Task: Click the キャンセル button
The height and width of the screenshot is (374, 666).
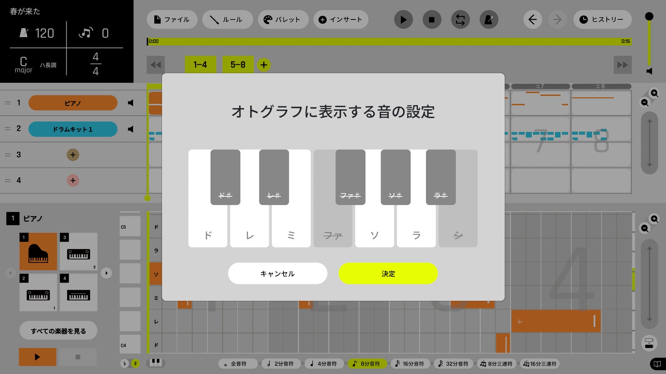Action: 277,274
